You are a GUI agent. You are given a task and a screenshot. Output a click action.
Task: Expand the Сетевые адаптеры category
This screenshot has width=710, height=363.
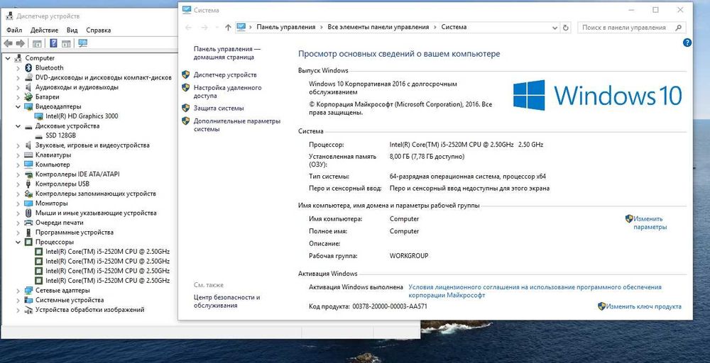tap(18, 290)
